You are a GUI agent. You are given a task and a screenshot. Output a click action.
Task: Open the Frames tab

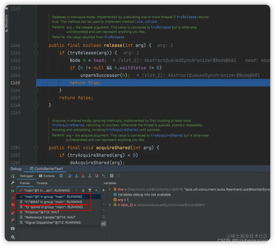(25, 183)
